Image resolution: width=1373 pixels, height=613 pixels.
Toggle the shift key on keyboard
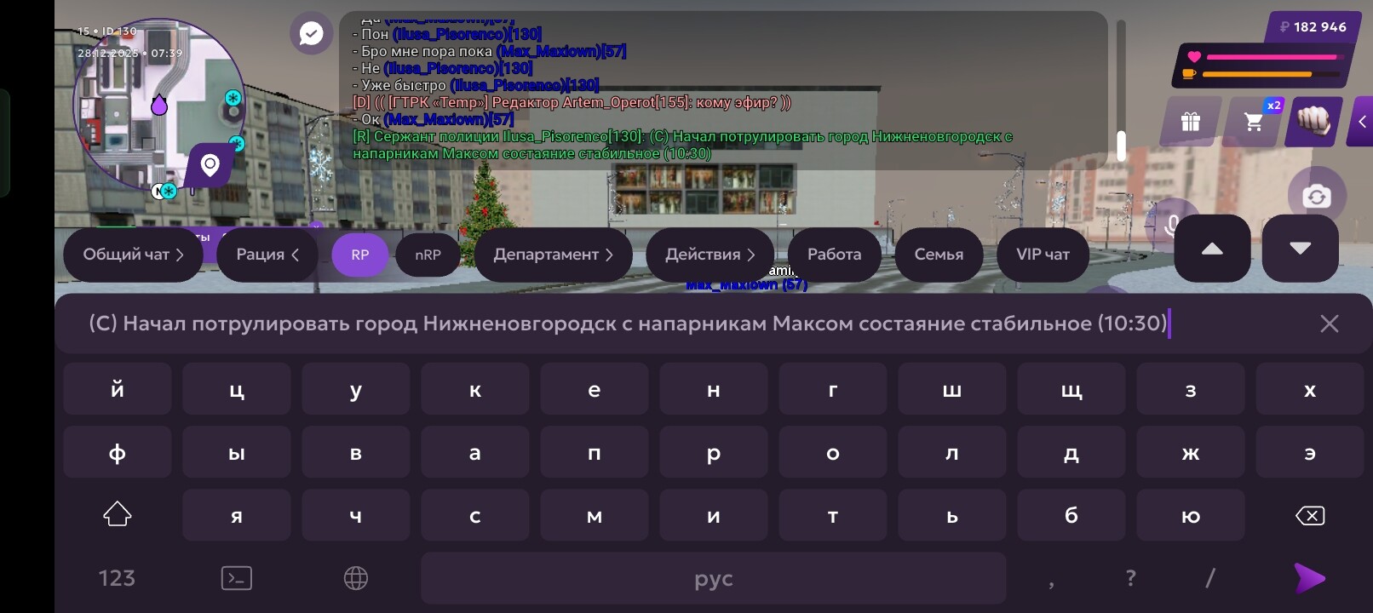[x=118, y=515]
